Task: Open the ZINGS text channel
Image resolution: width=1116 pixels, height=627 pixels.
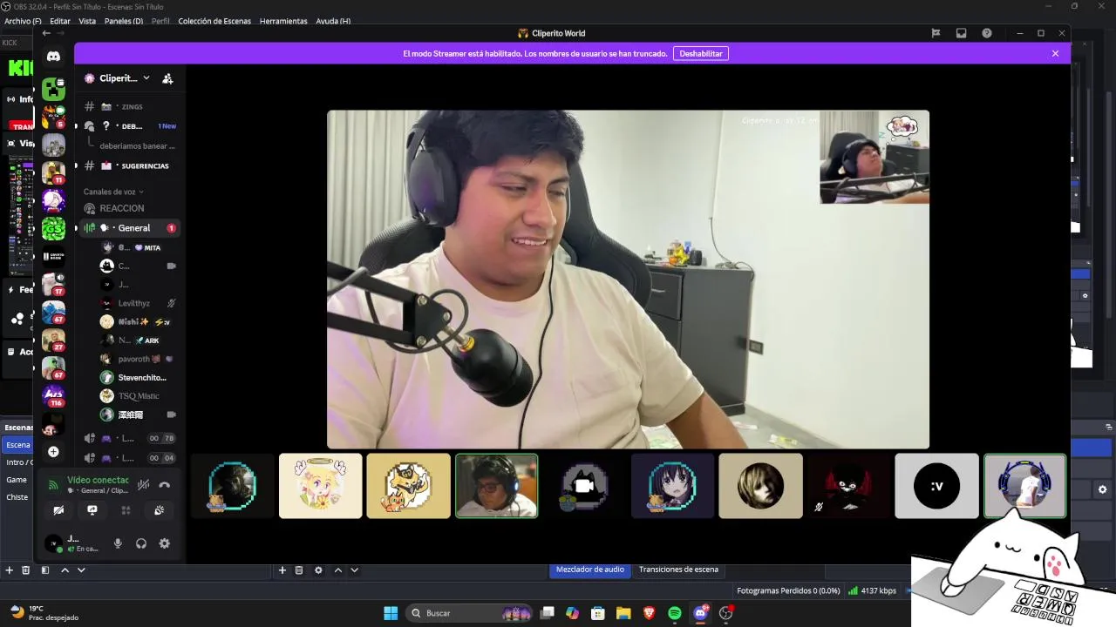Action: click(129, 106)
